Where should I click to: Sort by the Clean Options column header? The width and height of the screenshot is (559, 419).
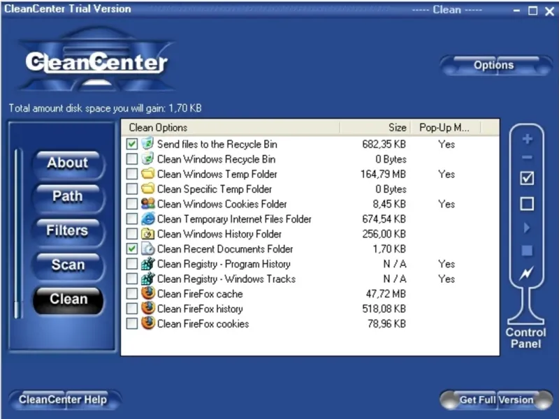231,128
